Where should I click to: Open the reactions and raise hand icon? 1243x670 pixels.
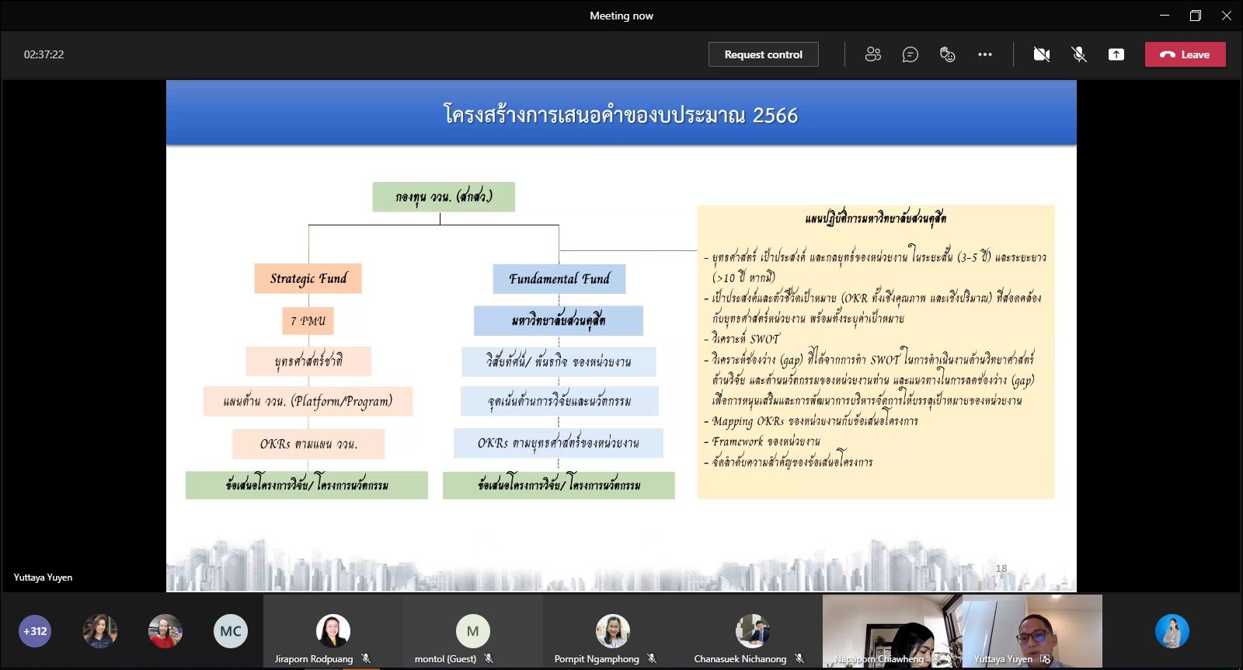tap(947, 54)
